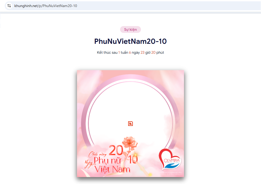The image size is (261, 188).
Task: Click the "Kết thúc sau" countdown text
Action: click(x=107, y=52)
